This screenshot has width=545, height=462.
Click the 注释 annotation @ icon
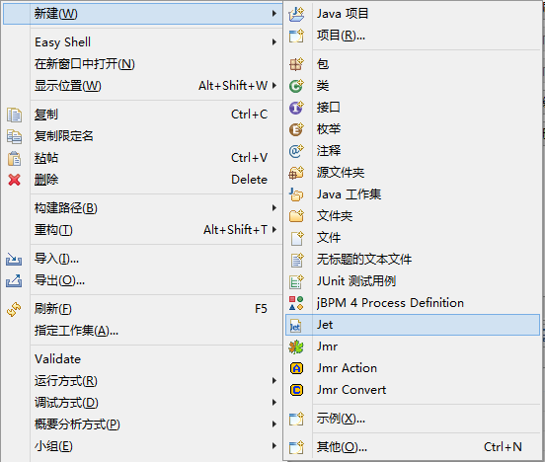point(296,151)
